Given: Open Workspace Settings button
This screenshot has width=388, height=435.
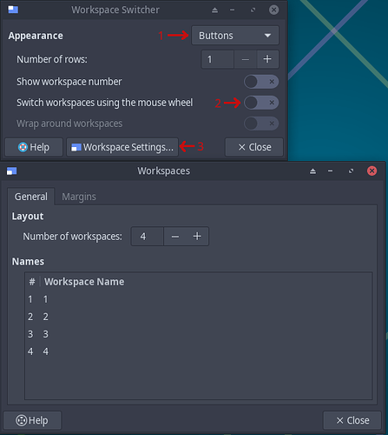Looking at the screenshot, I should [122, 147].
